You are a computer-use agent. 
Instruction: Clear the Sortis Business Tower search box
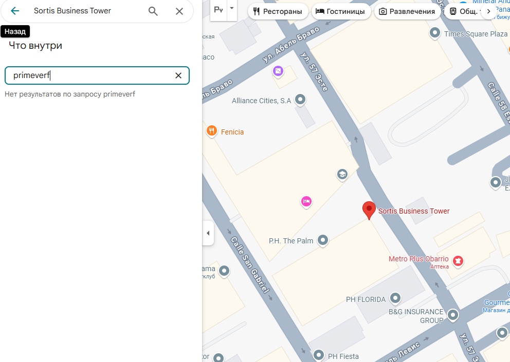[179, 11]
